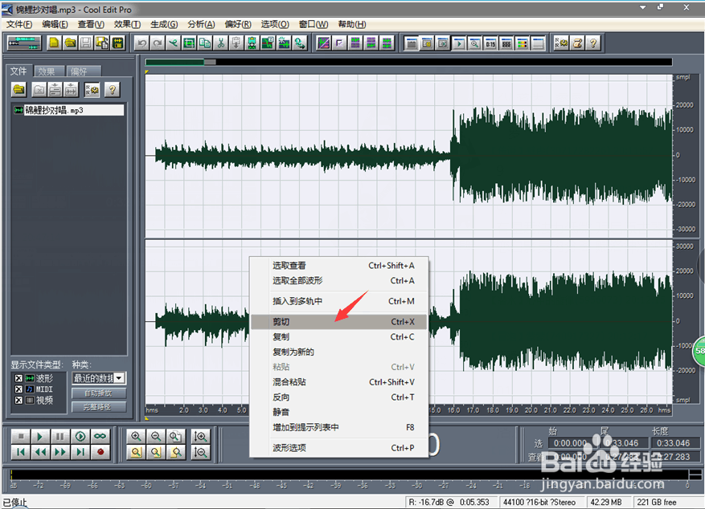The height and width of the screenshot is (509, 705).
Task: Select 锦鲤抄对唱.mp3 in file list
Action: coord(69,110)
